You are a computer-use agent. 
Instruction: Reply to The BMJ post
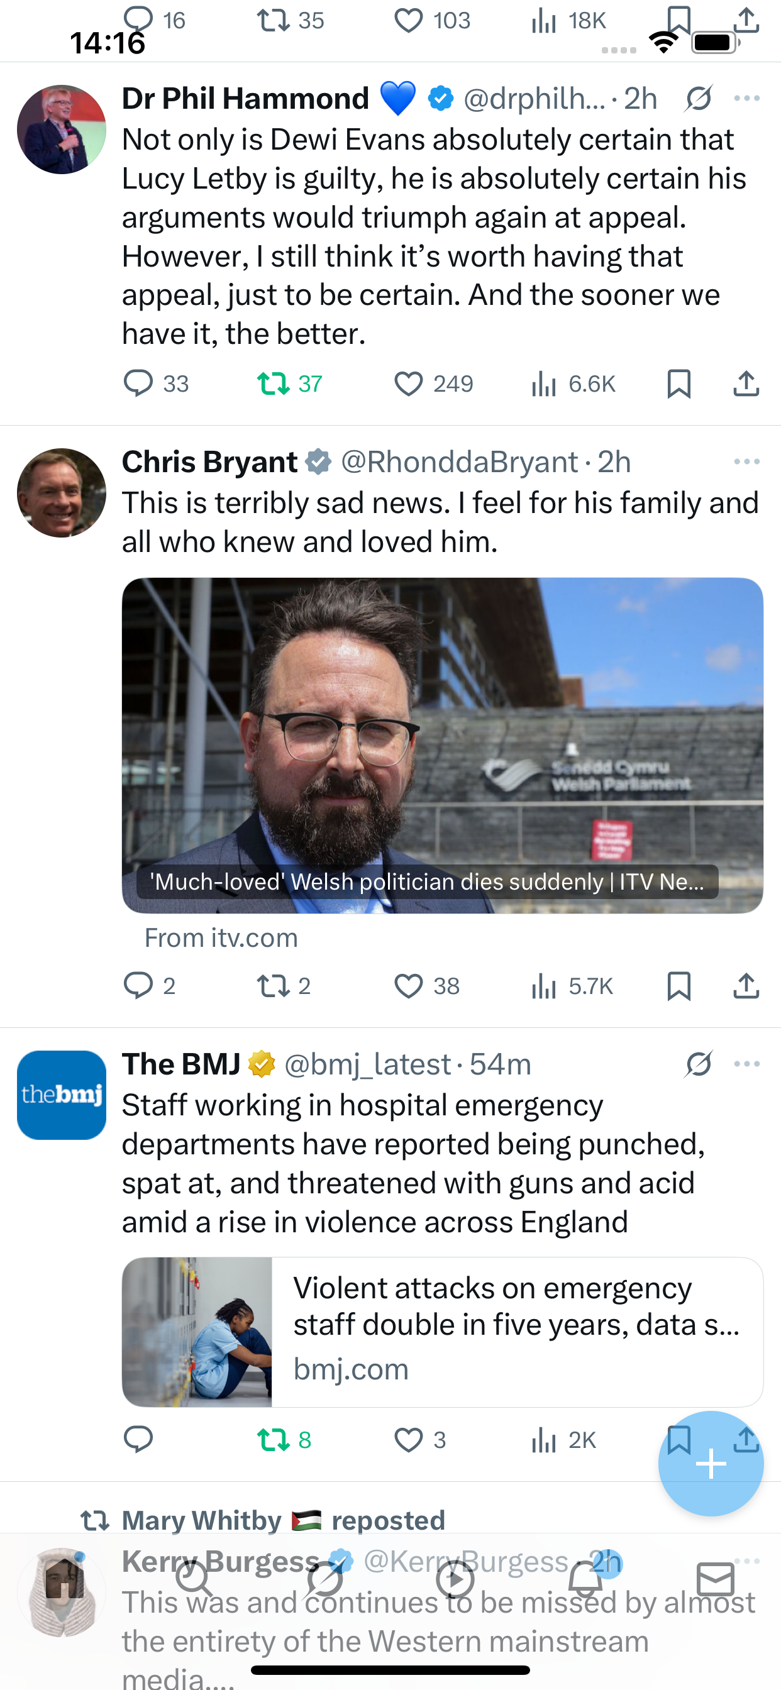coord(138,1439)
